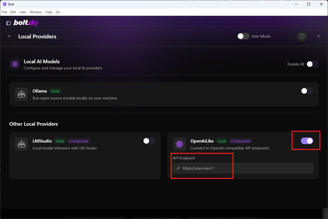
Task: Click the API Endpoint label
Action: click(184, 158)
